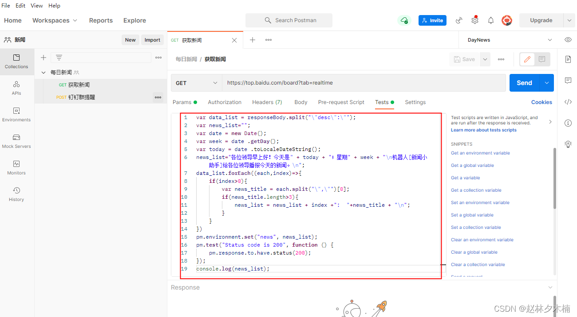Open Learn more about tests scripts

[484, 130]
